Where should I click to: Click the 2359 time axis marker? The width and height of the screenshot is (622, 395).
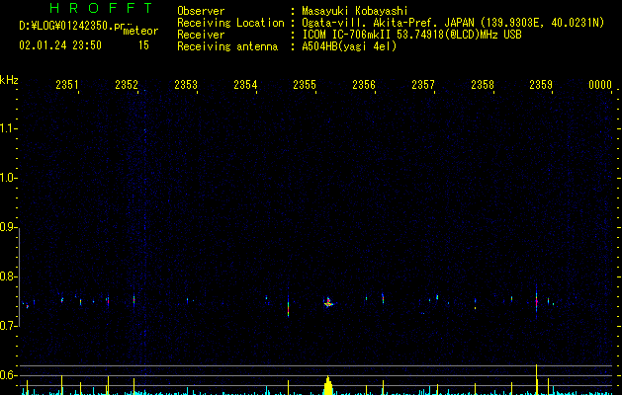(x=541, y=85)
